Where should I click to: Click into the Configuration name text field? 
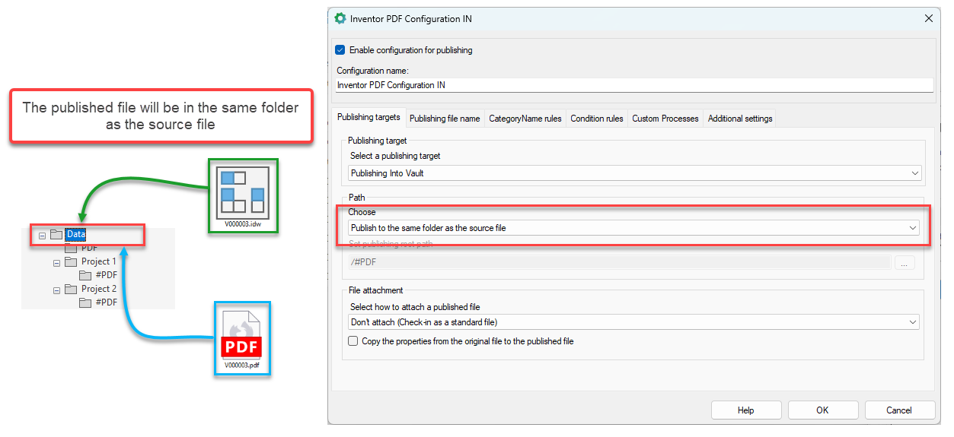tap(633, 86)
